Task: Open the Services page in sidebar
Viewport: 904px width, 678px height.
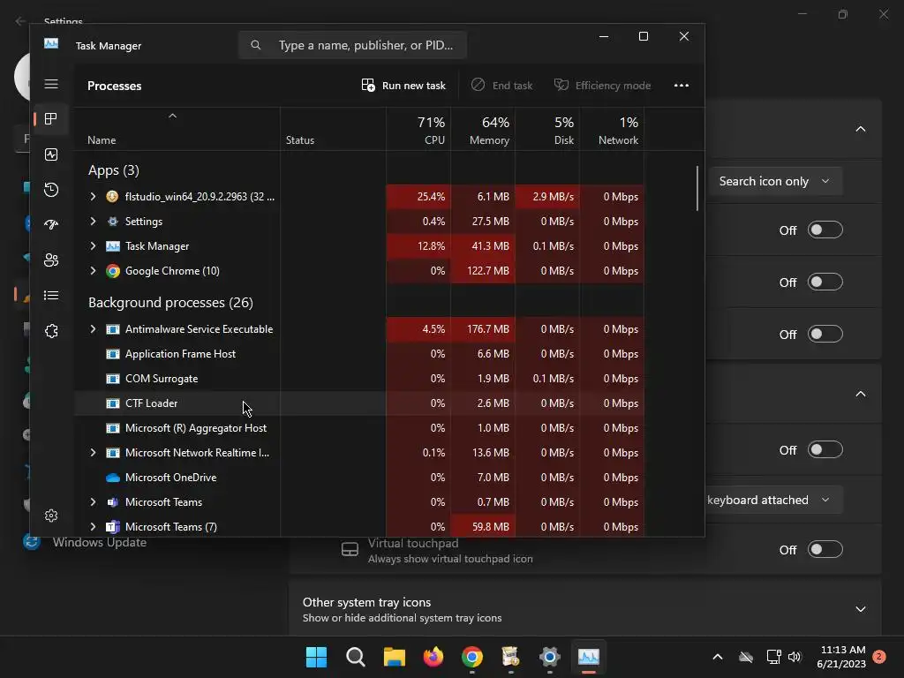Action: point(51,331)
